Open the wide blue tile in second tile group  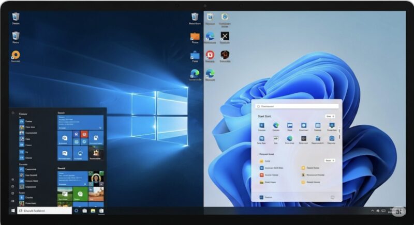(x=72, y=179)
